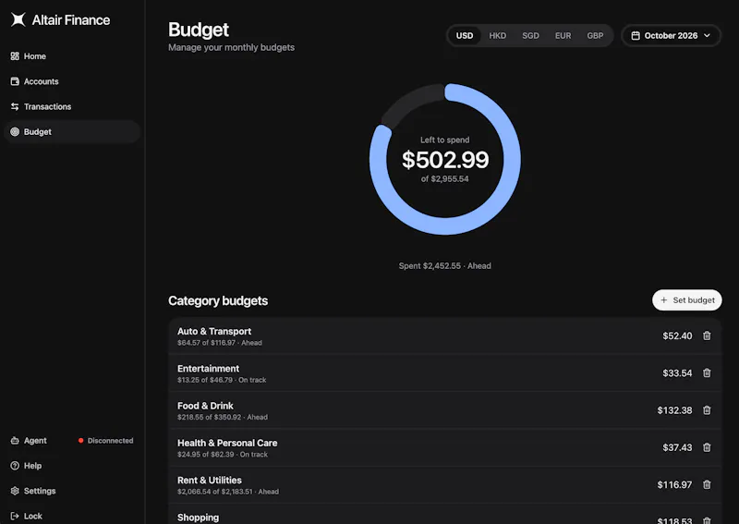Click the Lock exit icon
This screenshot has width=739, height=524.
pyautogui.click(x=15, y=516)
